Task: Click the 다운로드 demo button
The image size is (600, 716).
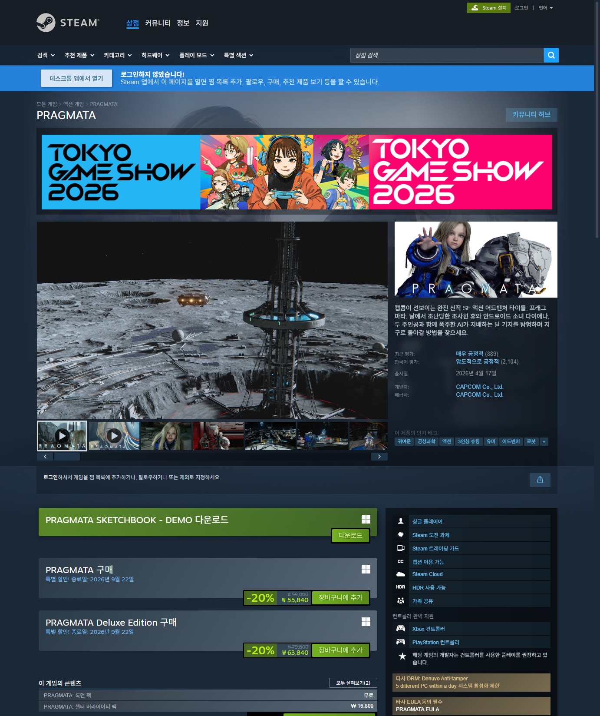Action: [x=350, y=535]
